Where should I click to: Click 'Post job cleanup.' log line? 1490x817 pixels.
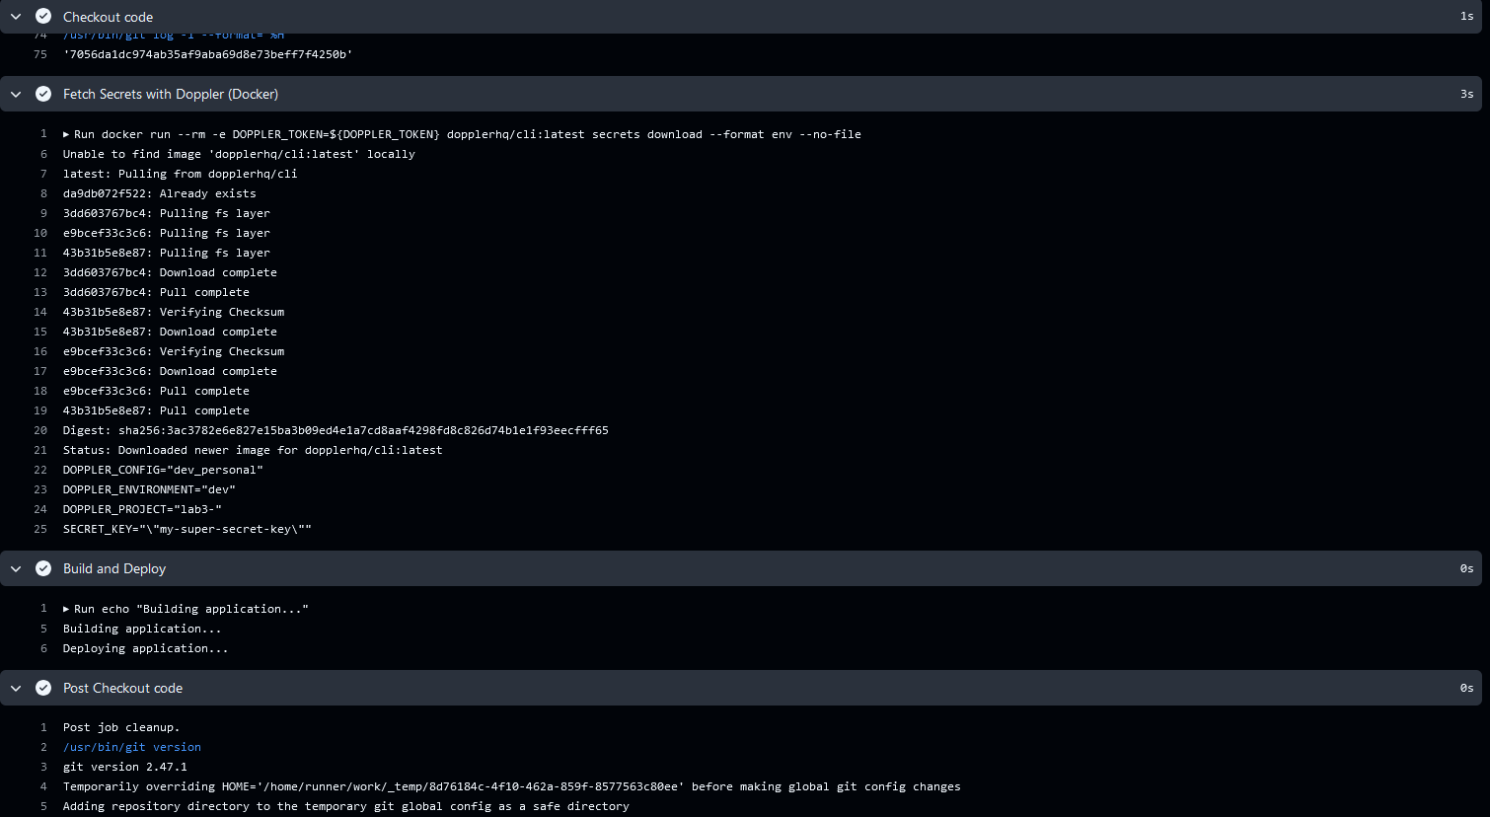[121, 727]
